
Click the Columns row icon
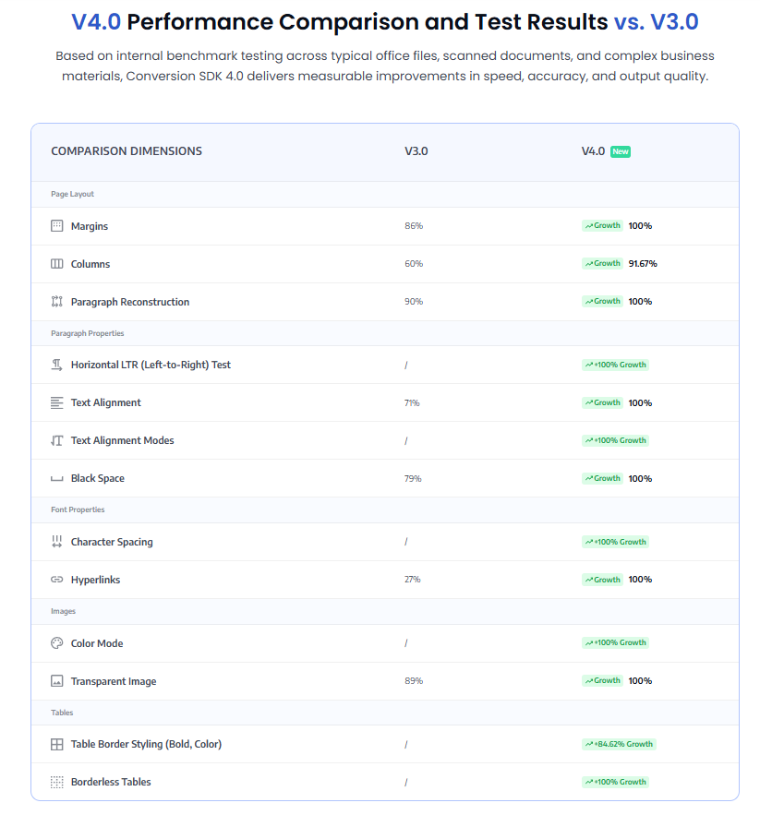pyautogui.click(x=56, y=264)
